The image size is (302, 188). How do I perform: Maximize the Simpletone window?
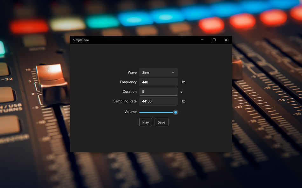214,40
